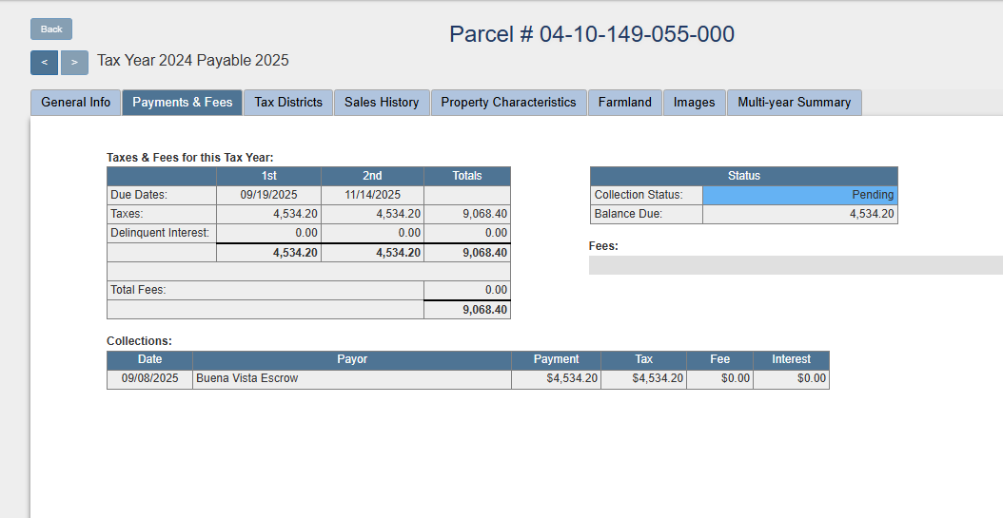Viewport: 1003px width, 518px height.
Task: Click the 11/14/2025 second due date
Action: [373, 195]
